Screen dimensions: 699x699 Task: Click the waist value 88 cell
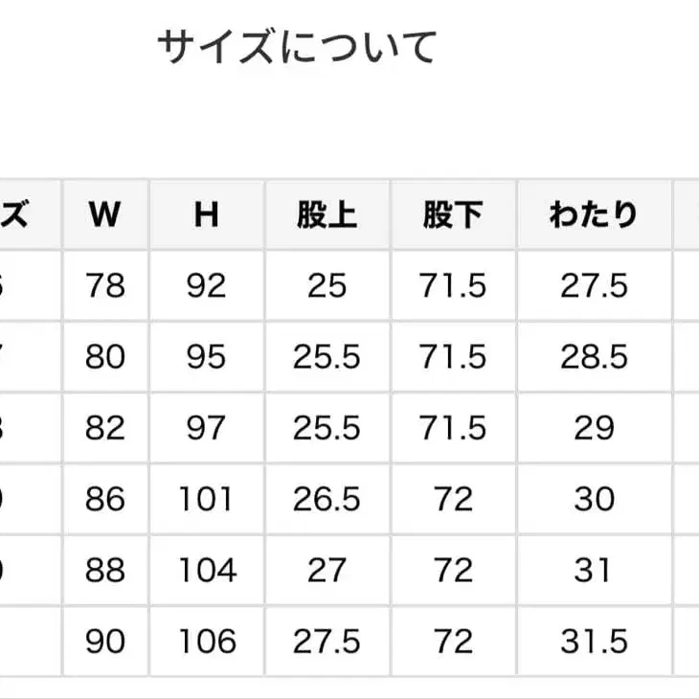coord(104,570)
